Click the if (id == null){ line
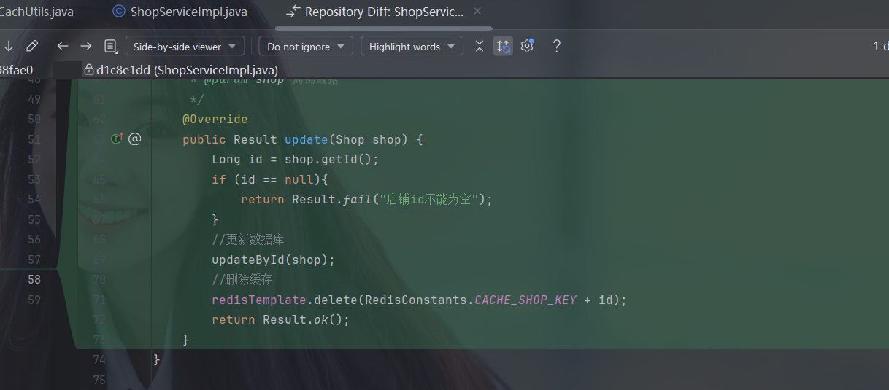 pyautogui.click(x=270, y=179)
